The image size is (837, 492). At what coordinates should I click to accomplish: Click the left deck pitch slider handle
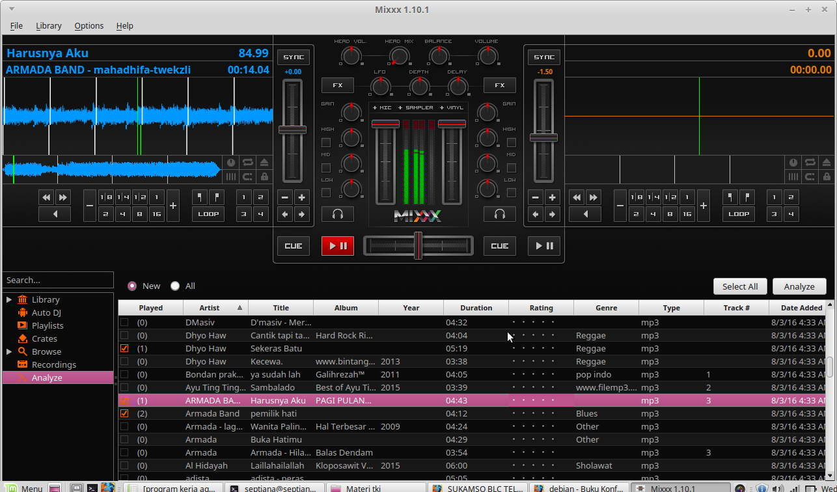click(292, 130)
